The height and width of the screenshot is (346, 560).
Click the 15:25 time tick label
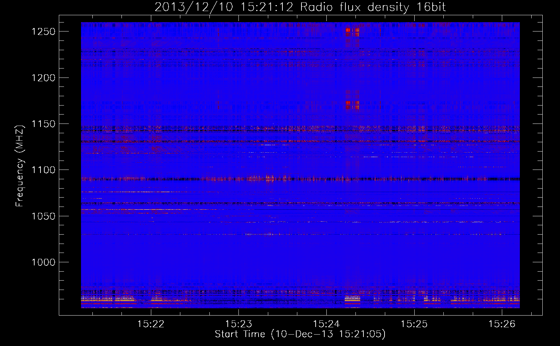414,324
